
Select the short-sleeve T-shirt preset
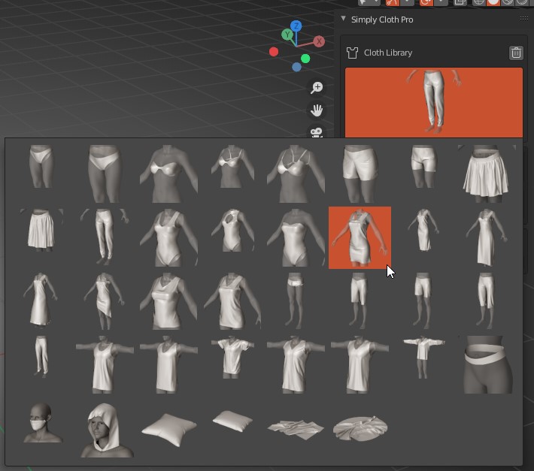232,357
